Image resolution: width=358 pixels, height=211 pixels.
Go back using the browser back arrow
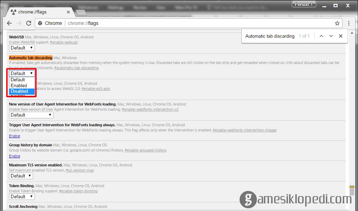(x=9, y=23)
